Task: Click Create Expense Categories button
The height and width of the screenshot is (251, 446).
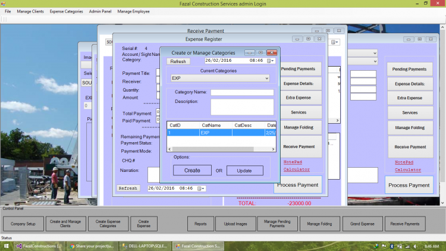Action: [x=108, y=224]
